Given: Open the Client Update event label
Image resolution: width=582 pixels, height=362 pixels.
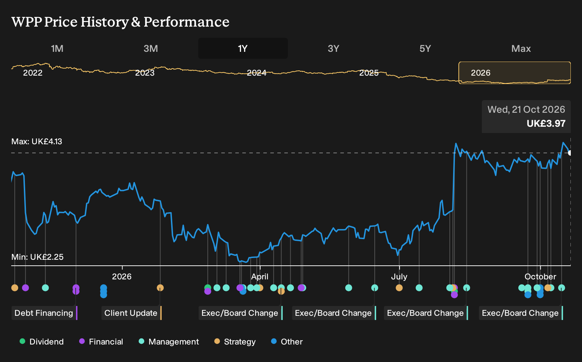Looking at the screenshot, I should click(132, 313).
